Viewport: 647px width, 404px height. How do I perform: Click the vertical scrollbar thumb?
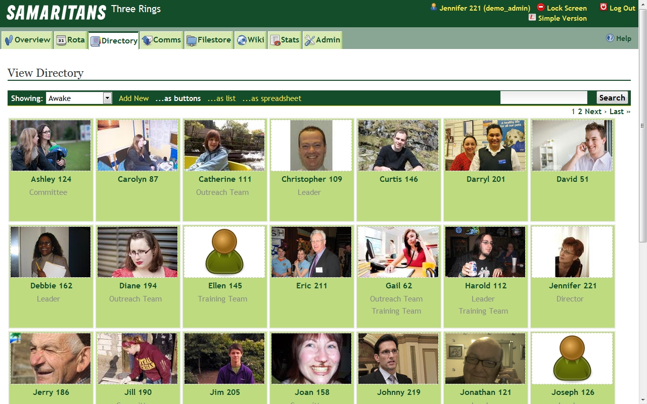[642, 125]
